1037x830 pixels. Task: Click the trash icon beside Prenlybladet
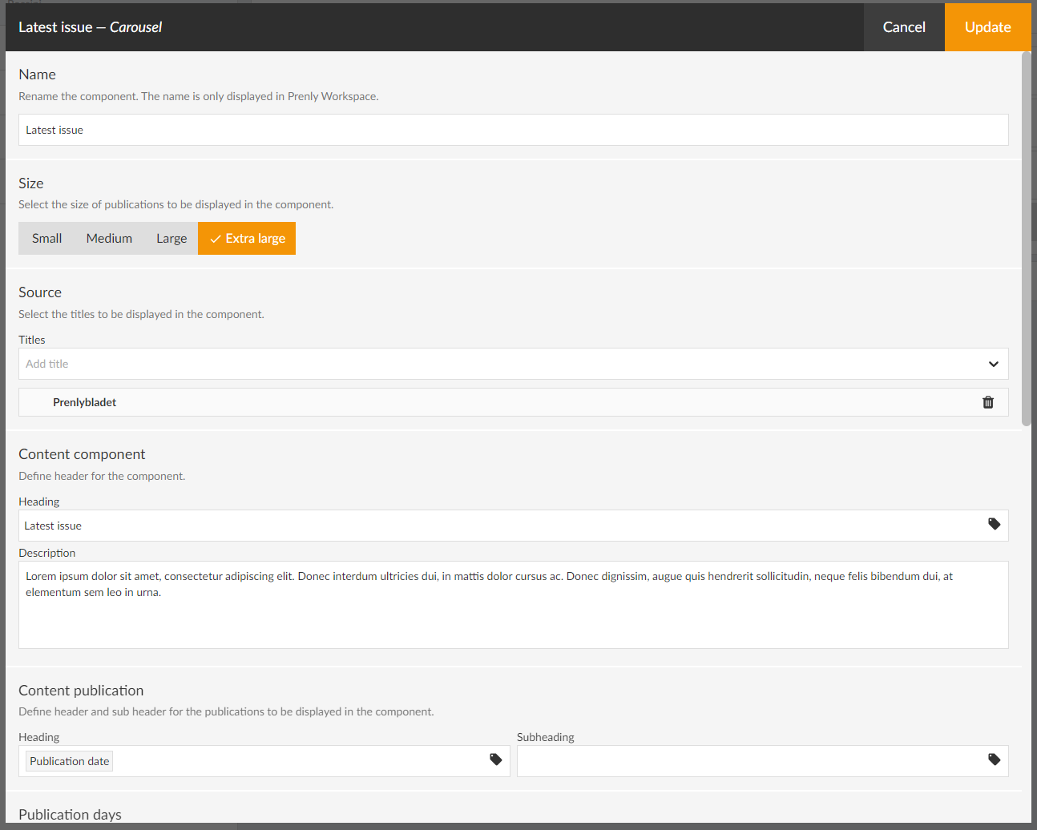987,402
